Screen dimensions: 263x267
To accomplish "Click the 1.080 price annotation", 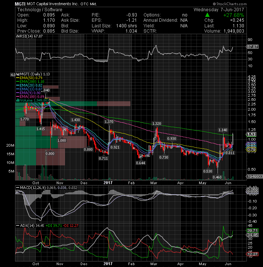I will click(62, 141).
